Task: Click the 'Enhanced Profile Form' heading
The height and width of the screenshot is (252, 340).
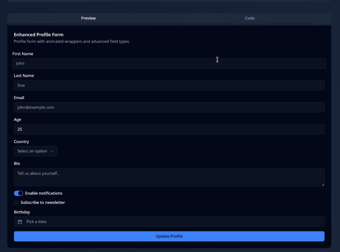Action: pyautogui.click(x=39, y=35)
